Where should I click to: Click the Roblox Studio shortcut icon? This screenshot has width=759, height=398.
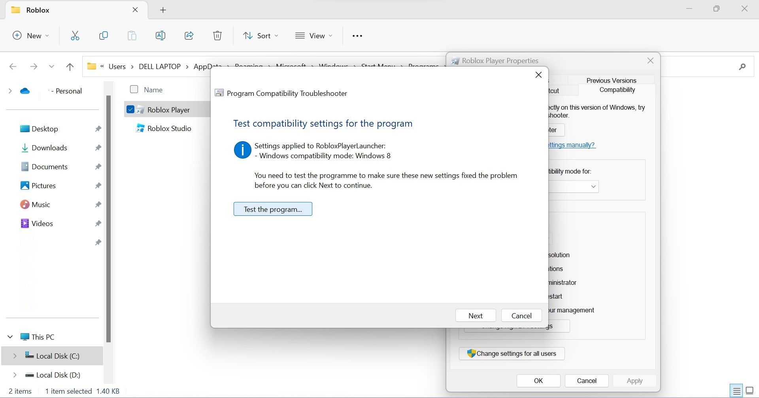point(140,128)
